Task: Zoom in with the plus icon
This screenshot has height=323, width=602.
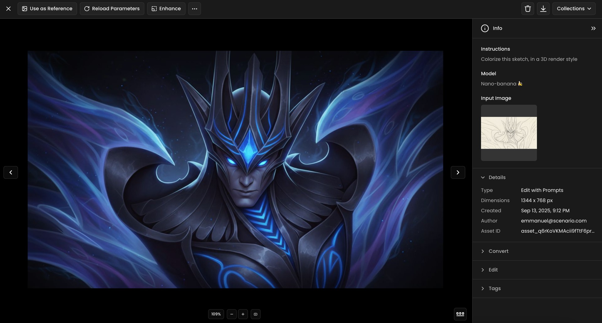Action: click(243, 314)
